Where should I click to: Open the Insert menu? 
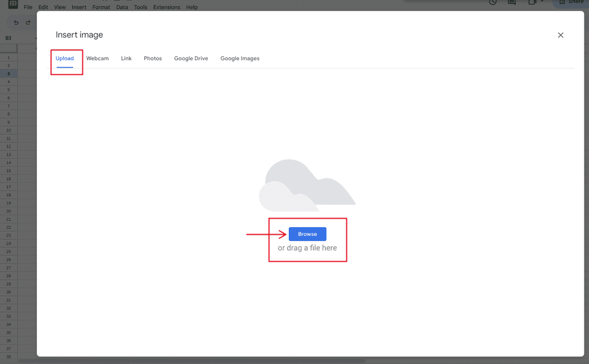click(79, 7)
